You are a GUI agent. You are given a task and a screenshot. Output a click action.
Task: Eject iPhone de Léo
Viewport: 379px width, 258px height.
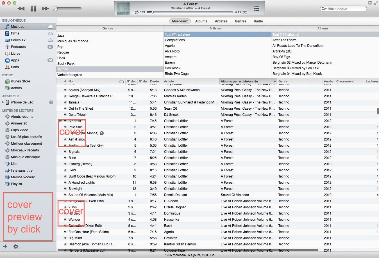point(51,102)
